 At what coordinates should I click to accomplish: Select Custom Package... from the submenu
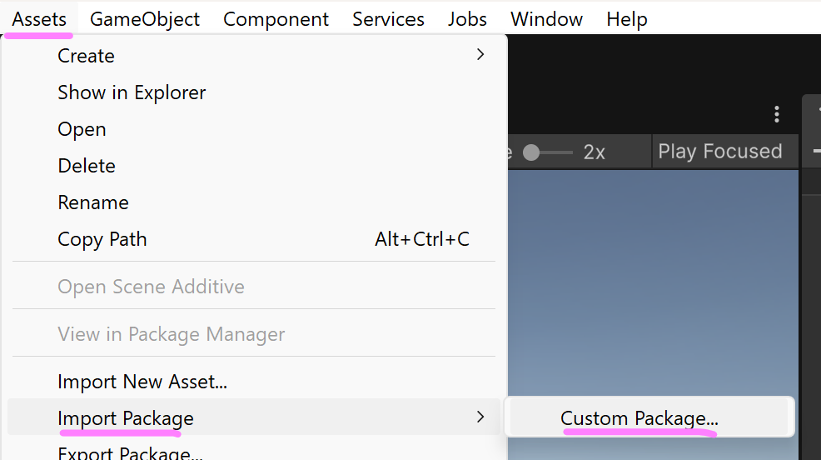coord(639,418)
